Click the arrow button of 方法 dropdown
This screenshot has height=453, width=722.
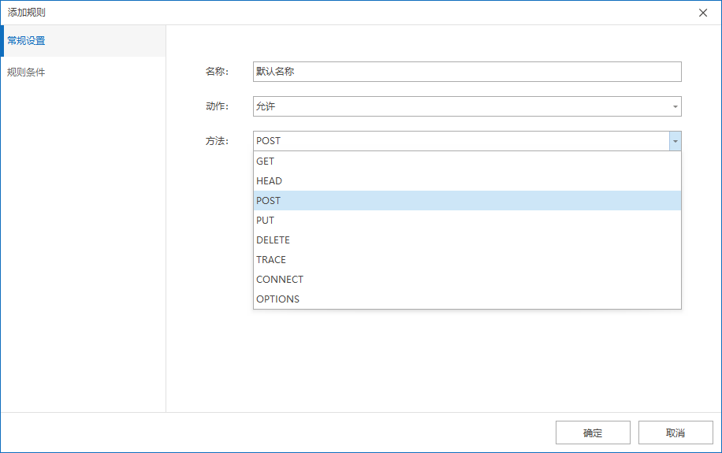point(675,141)
